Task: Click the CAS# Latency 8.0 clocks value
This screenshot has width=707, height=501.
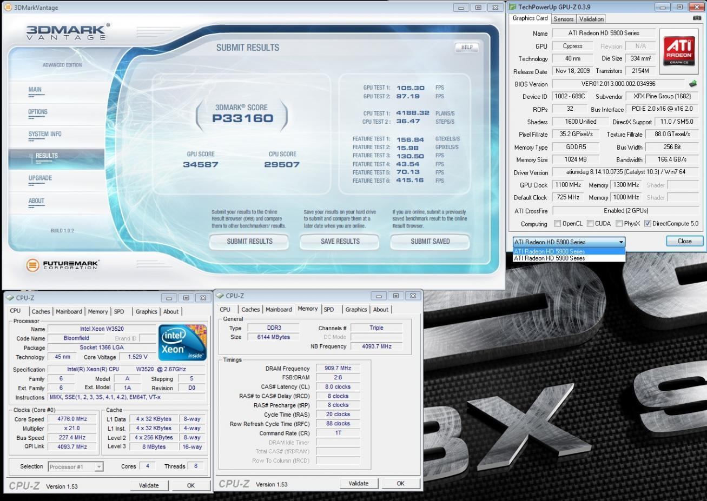Action: [x=338, y=387]
